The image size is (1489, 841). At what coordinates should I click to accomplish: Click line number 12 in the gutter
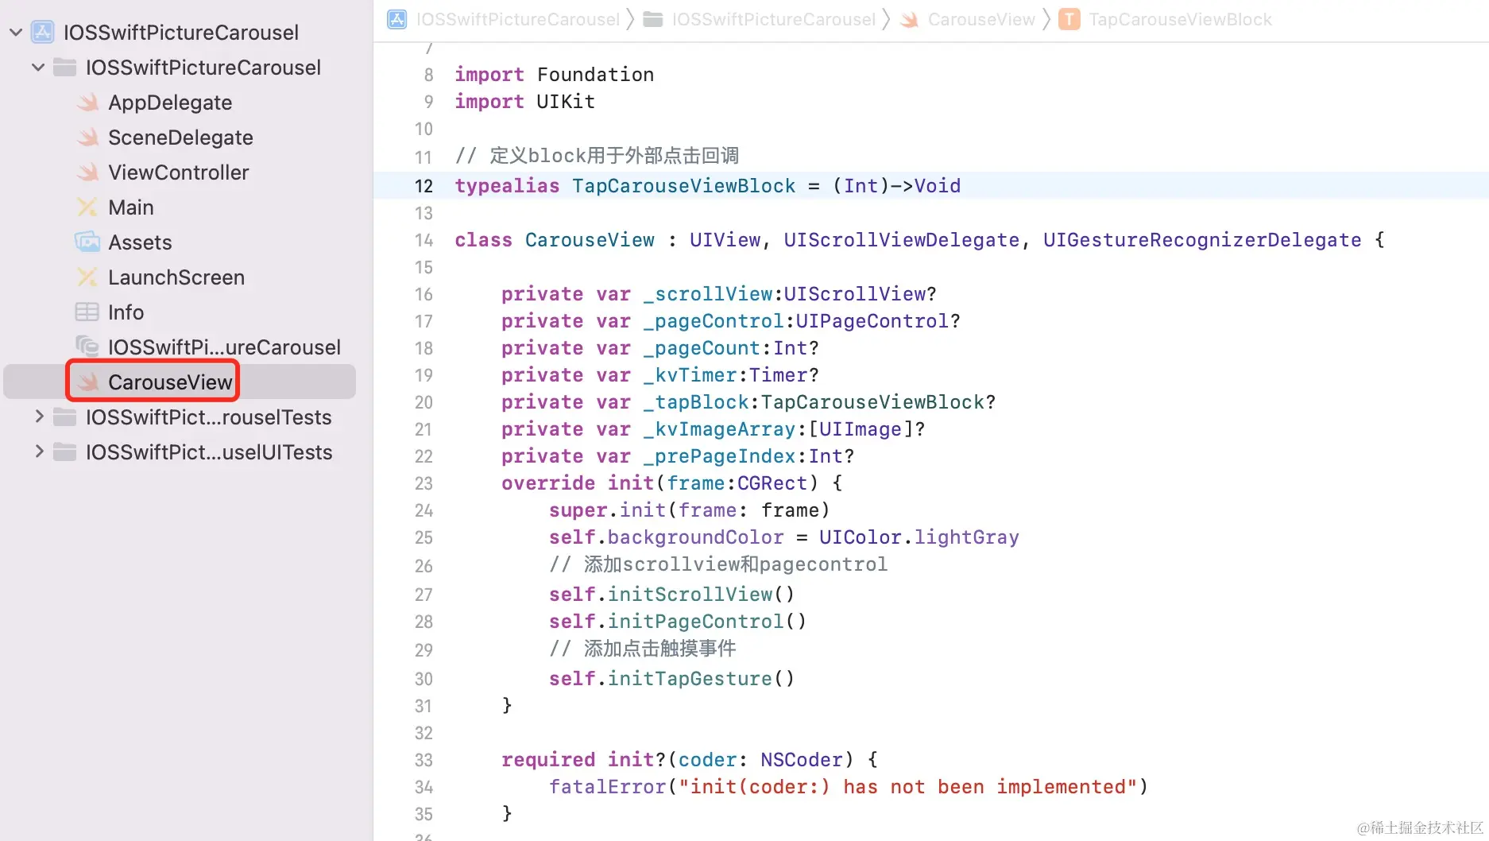pos(423,186)
